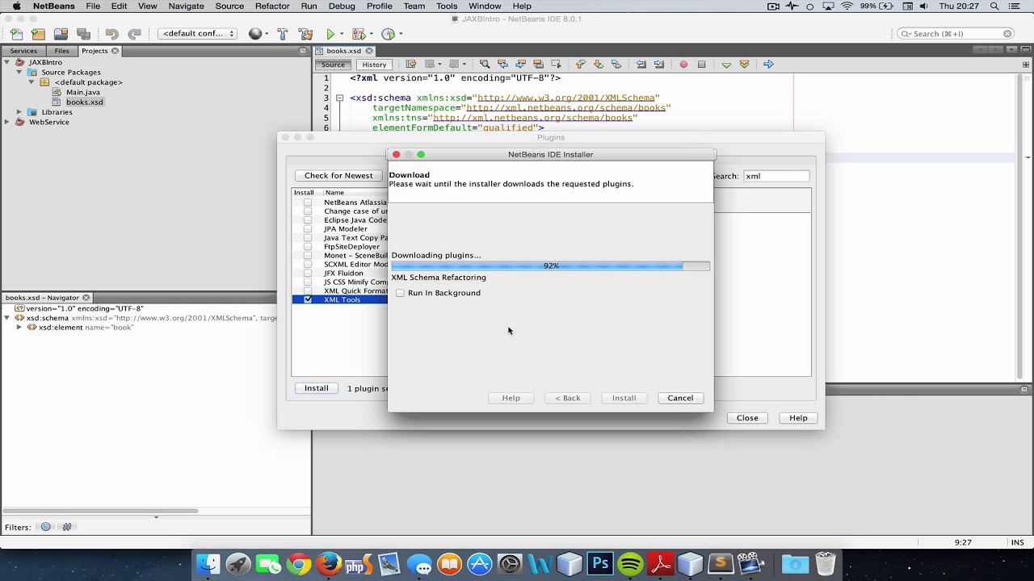
Task: Click the Find Next Occurrence editor icon
Action: click(520, 65)
